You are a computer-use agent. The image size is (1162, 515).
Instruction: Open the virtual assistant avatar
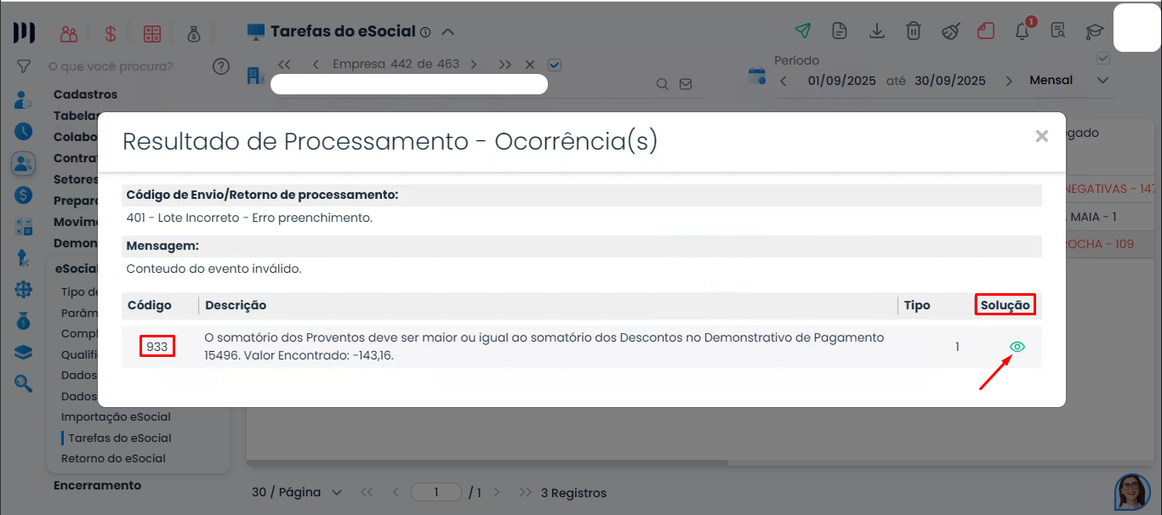click(x=1132, y=491)
